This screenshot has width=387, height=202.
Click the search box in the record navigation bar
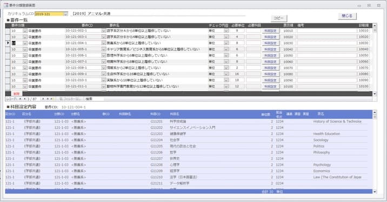pos(94,99)
